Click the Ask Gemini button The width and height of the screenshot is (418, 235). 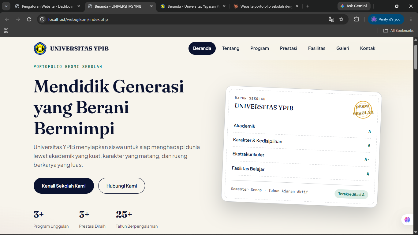(354, 6)
